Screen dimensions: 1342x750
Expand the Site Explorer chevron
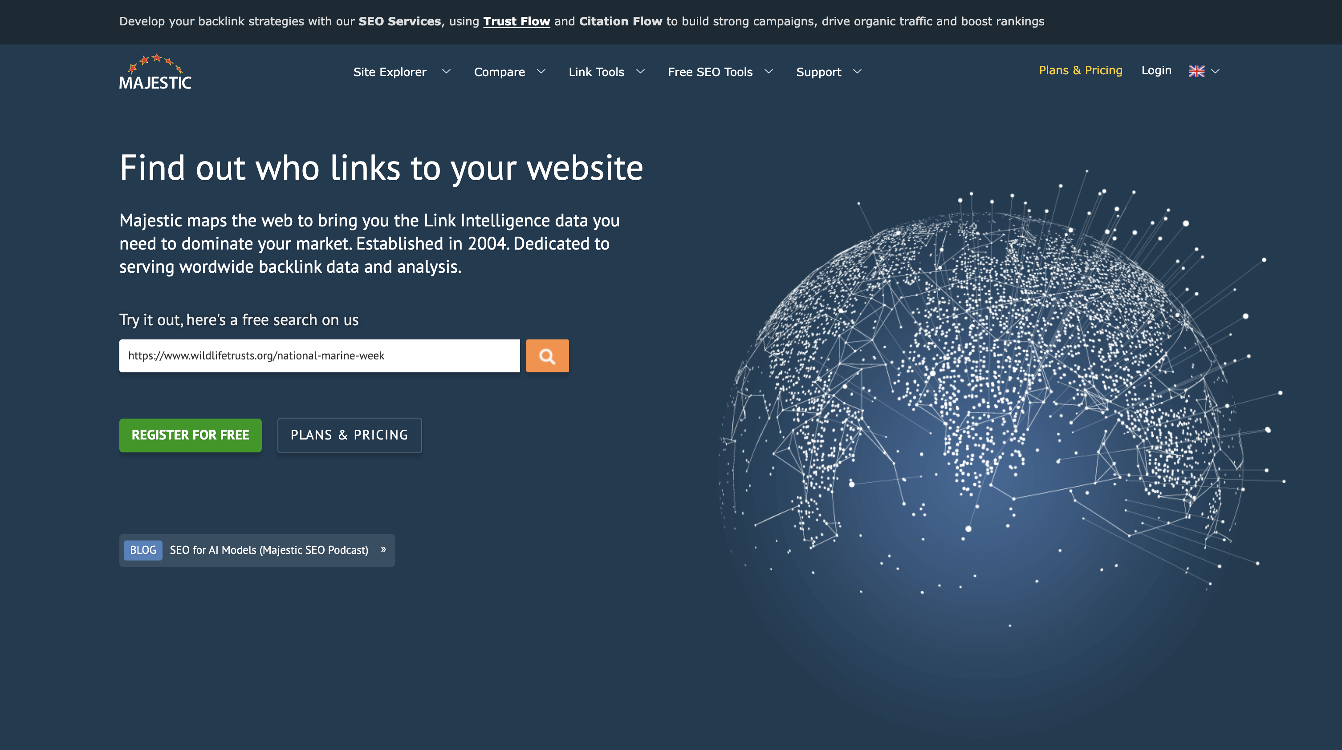(446, 71)
